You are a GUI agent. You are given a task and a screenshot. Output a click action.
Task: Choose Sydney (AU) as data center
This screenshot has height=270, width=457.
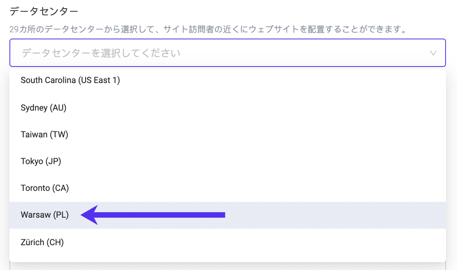[43, 107]
